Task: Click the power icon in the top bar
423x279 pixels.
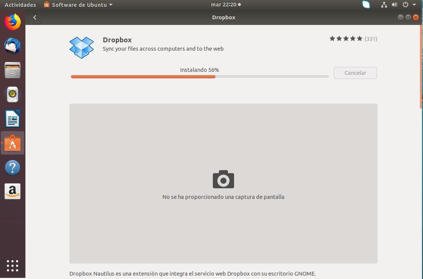Action: click(x=405, y=5)
